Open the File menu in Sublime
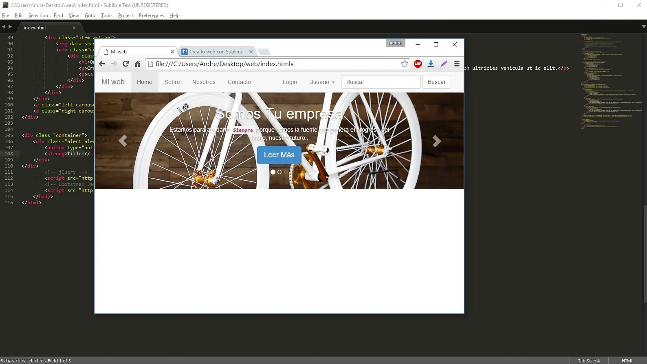This screenshot has height=364, width=647. click(x=5, y=15)
